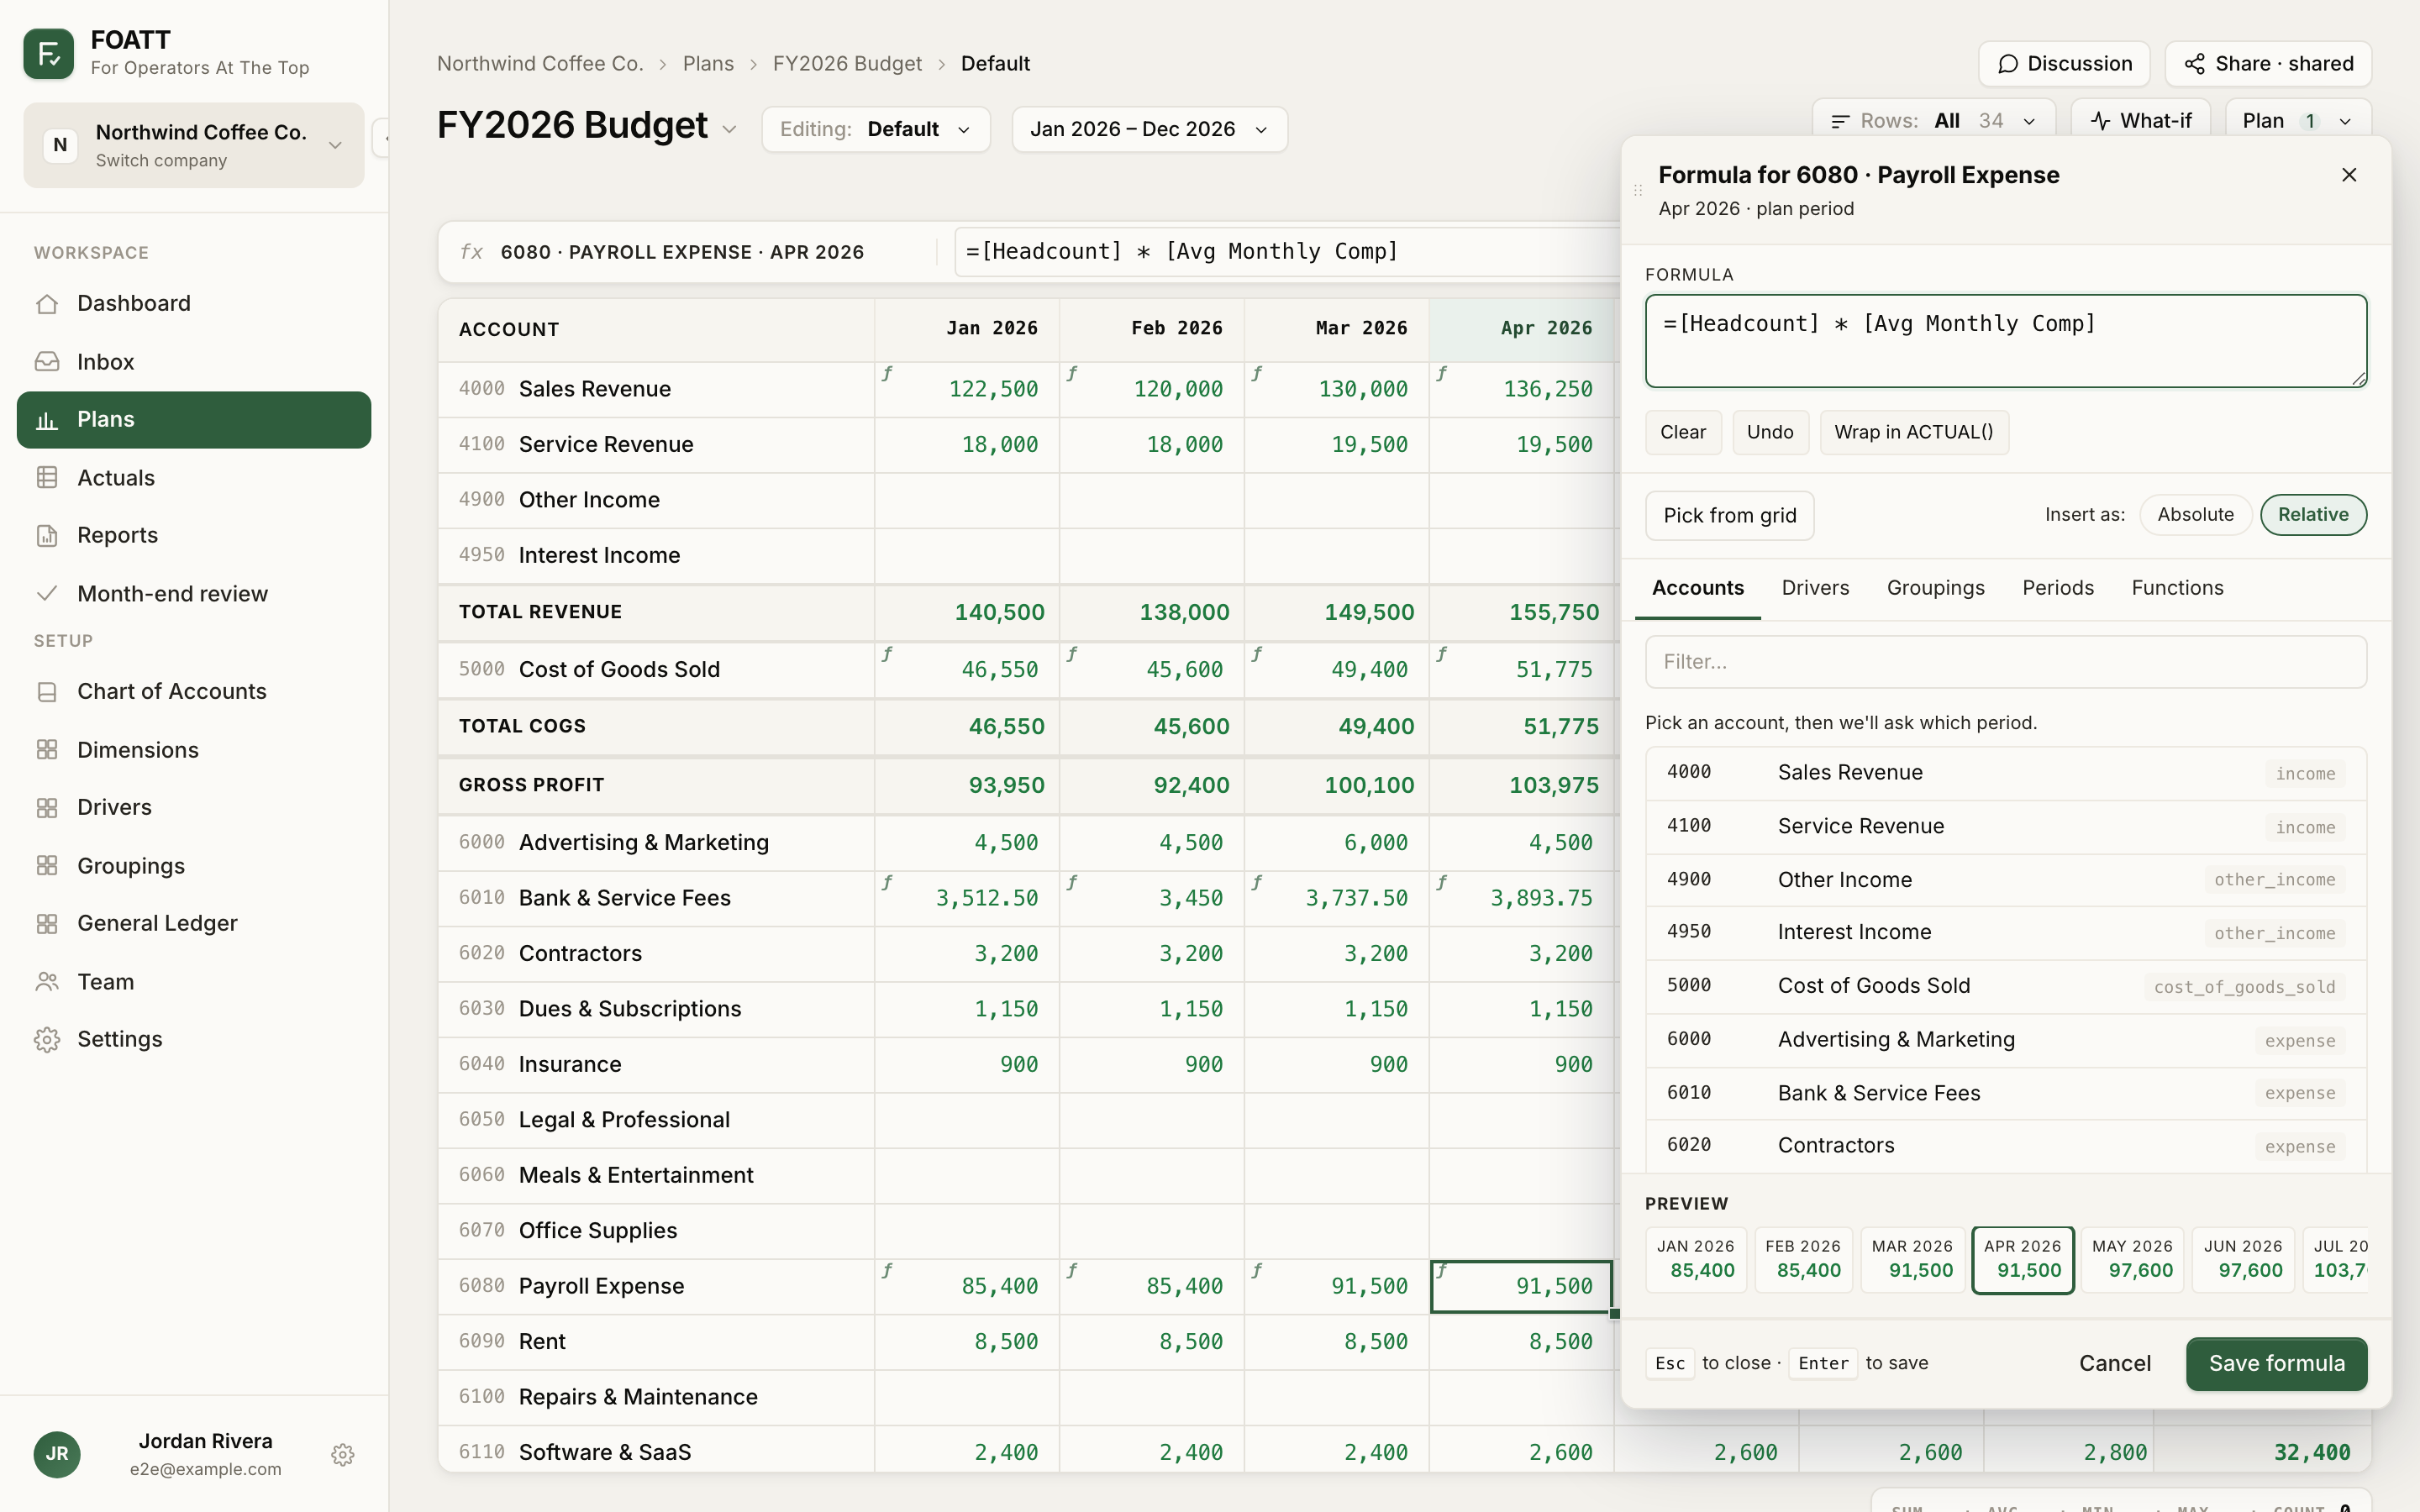Click the formula marker on Payroll Expense Jan 2026
This screenshot has width=2420, height=1512.
887,1270
